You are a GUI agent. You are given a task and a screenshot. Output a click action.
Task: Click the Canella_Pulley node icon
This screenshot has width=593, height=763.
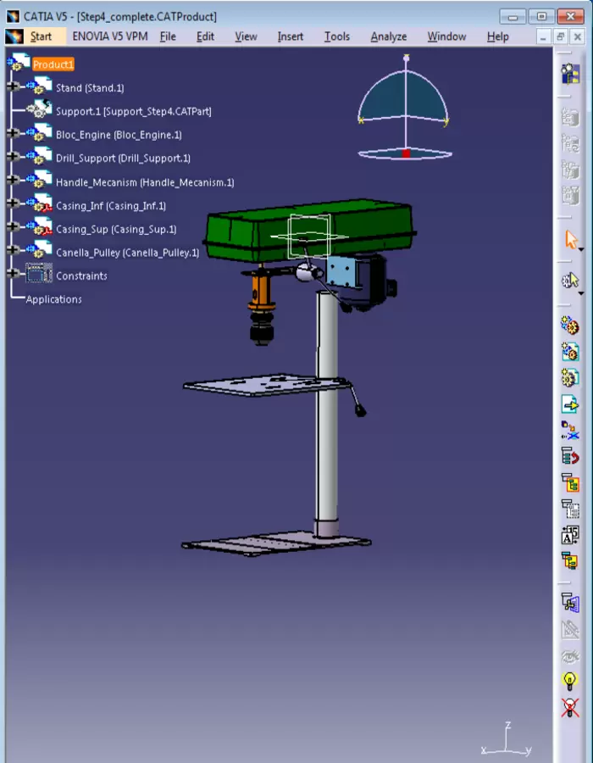pos(39,250)
